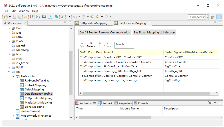Open the previous annotation dropdown arrow

click(88, 17)
